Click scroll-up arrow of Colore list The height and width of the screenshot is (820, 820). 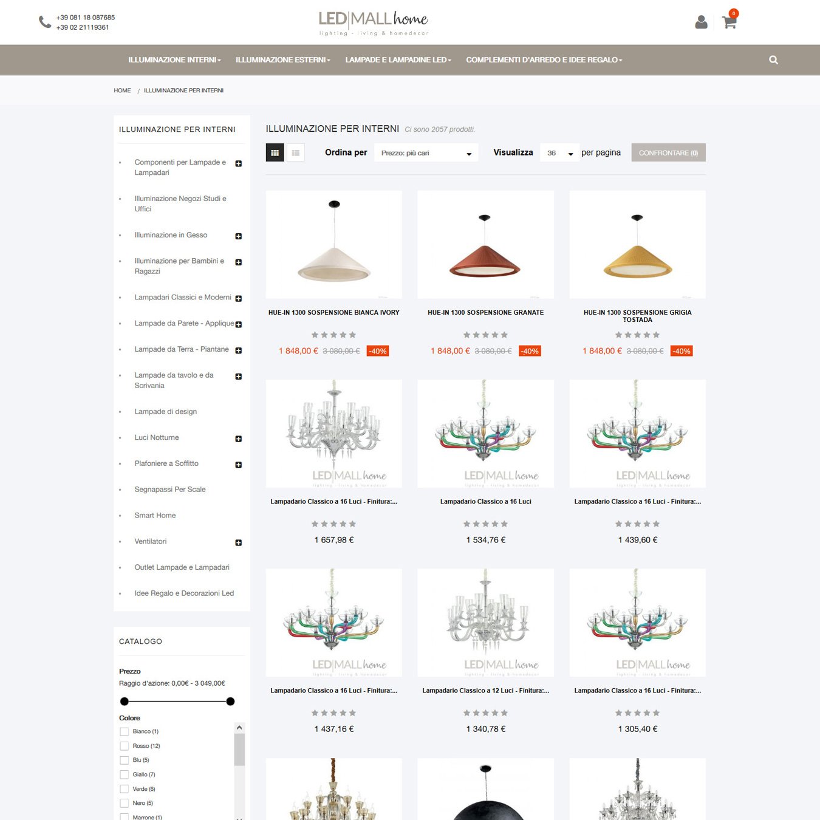[239, 728]
